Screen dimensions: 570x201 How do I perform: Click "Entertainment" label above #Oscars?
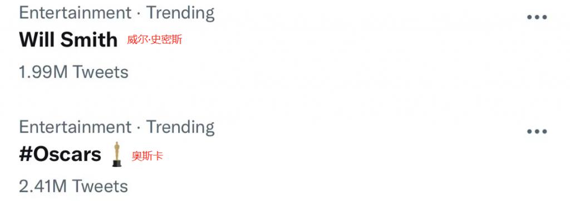75,127
